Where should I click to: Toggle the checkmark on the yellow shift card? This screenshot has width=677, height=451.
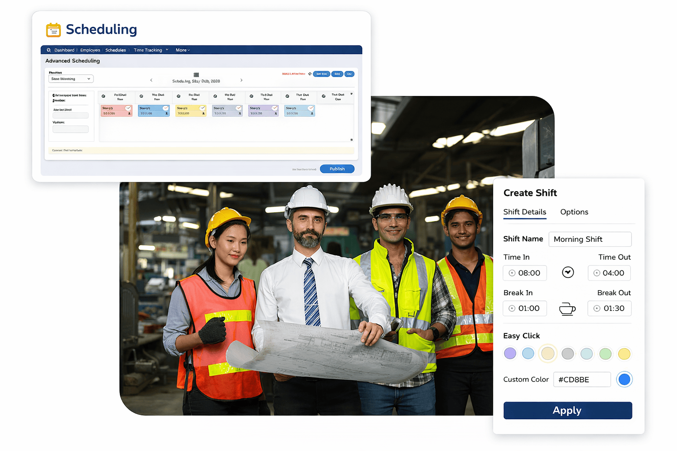coord(202,108)
